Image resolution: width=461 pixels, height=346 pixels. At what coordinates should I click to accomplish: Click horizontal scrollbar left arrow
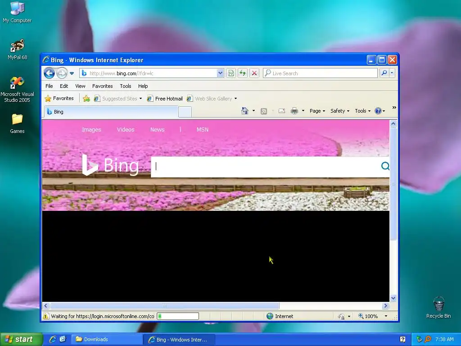[x=46, y=306]
